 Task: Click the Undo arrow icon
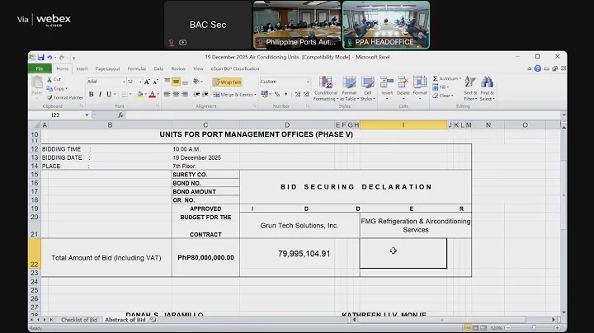pyautogui.click(x=49, y=58)
